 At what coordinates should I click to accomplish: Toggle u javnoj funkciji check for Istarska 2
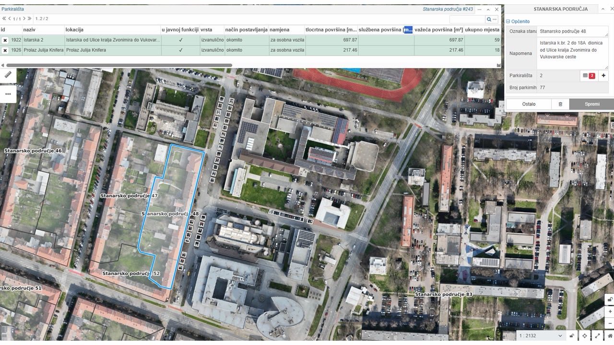(180, 40)
